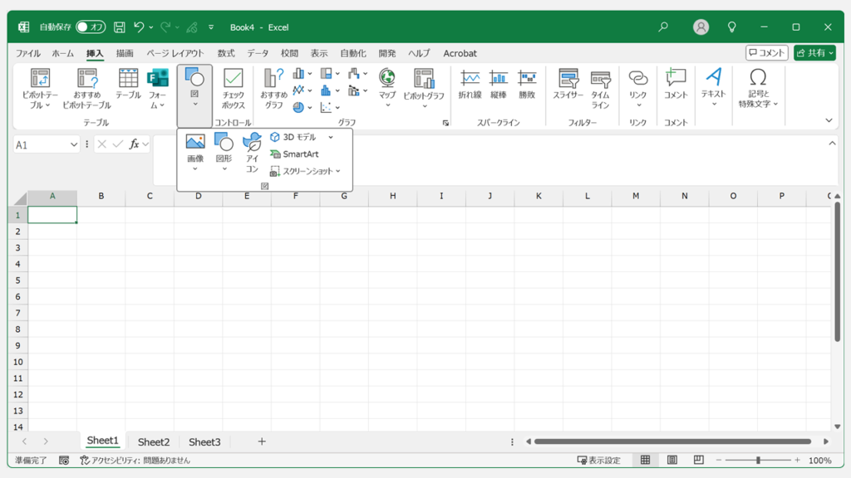Click the Save icon in title bar
The height and width of the screenshot is (478, 851).
[x=120, y=27]
